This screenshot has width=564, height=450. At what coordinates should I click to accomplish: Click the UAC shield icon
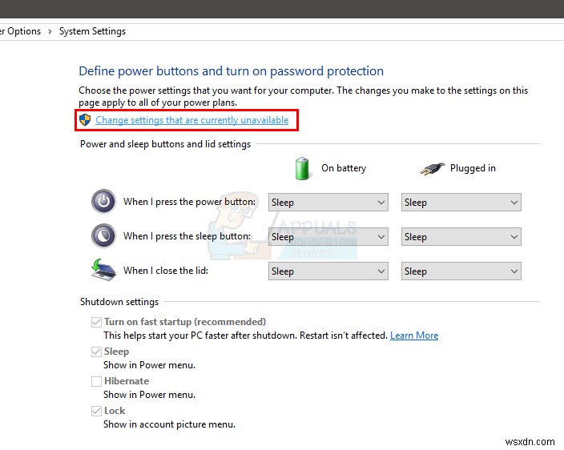point(85,120)
